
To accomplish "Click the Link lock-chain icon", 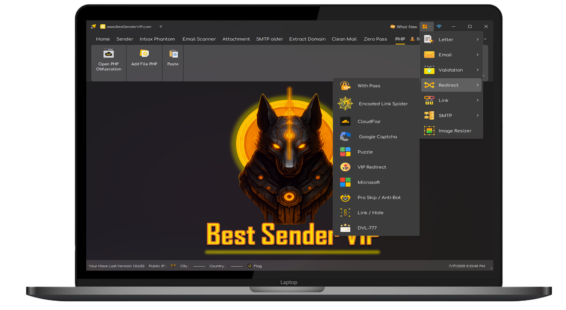I will pyautogui.click(x=429, y=101).
